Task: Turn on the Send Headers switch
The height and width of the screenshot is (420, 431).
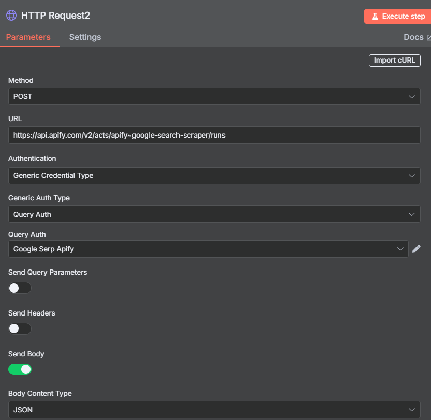Action: tap(20, 328)
